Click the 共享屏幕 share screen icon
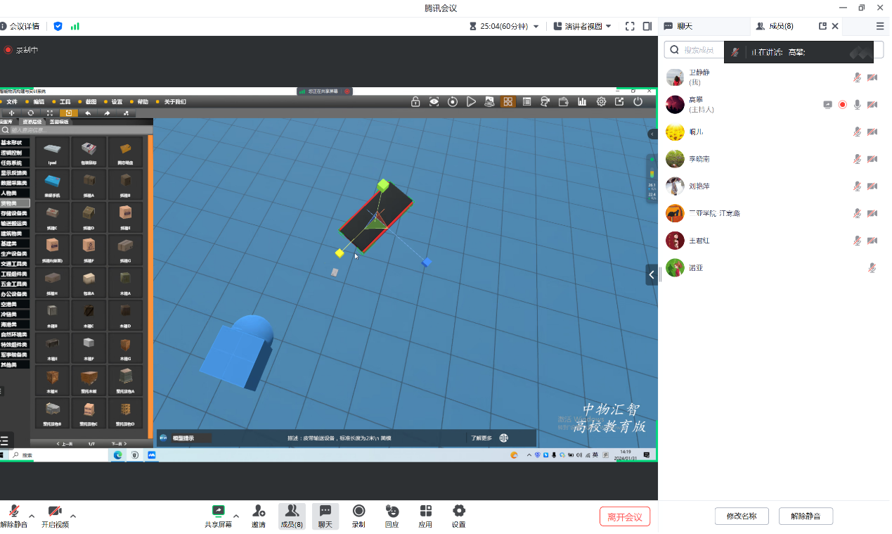892x534 pixels. (218, 511)
